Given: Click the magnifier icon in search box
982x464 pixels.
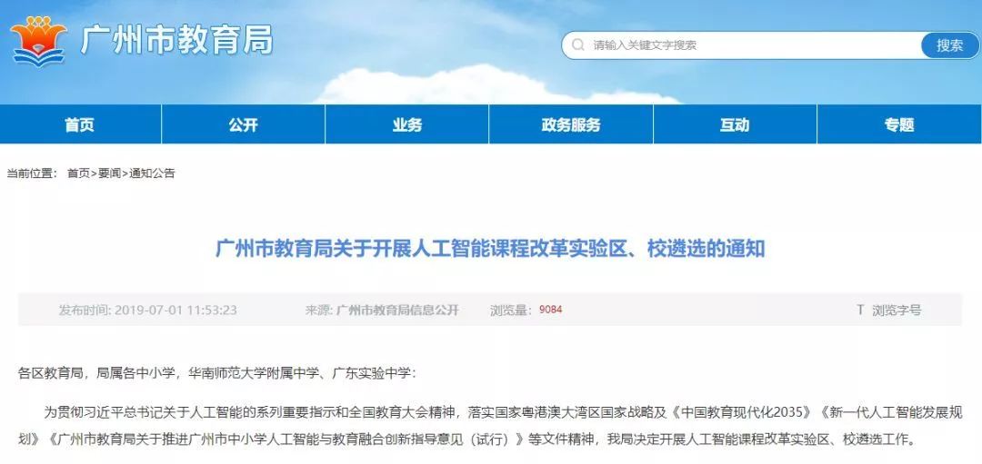Looking at the screenshot, I should tap(578, 45).
